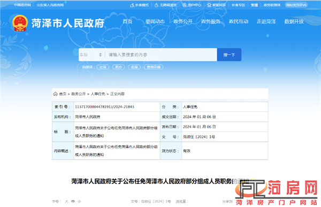Click the national emblem logo

[x=20, y=23]
